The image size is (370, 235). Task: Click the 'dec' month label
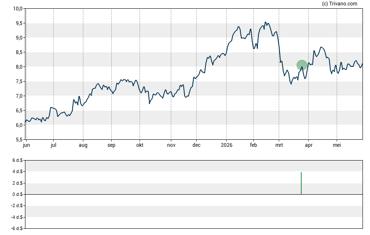[196, 145]
